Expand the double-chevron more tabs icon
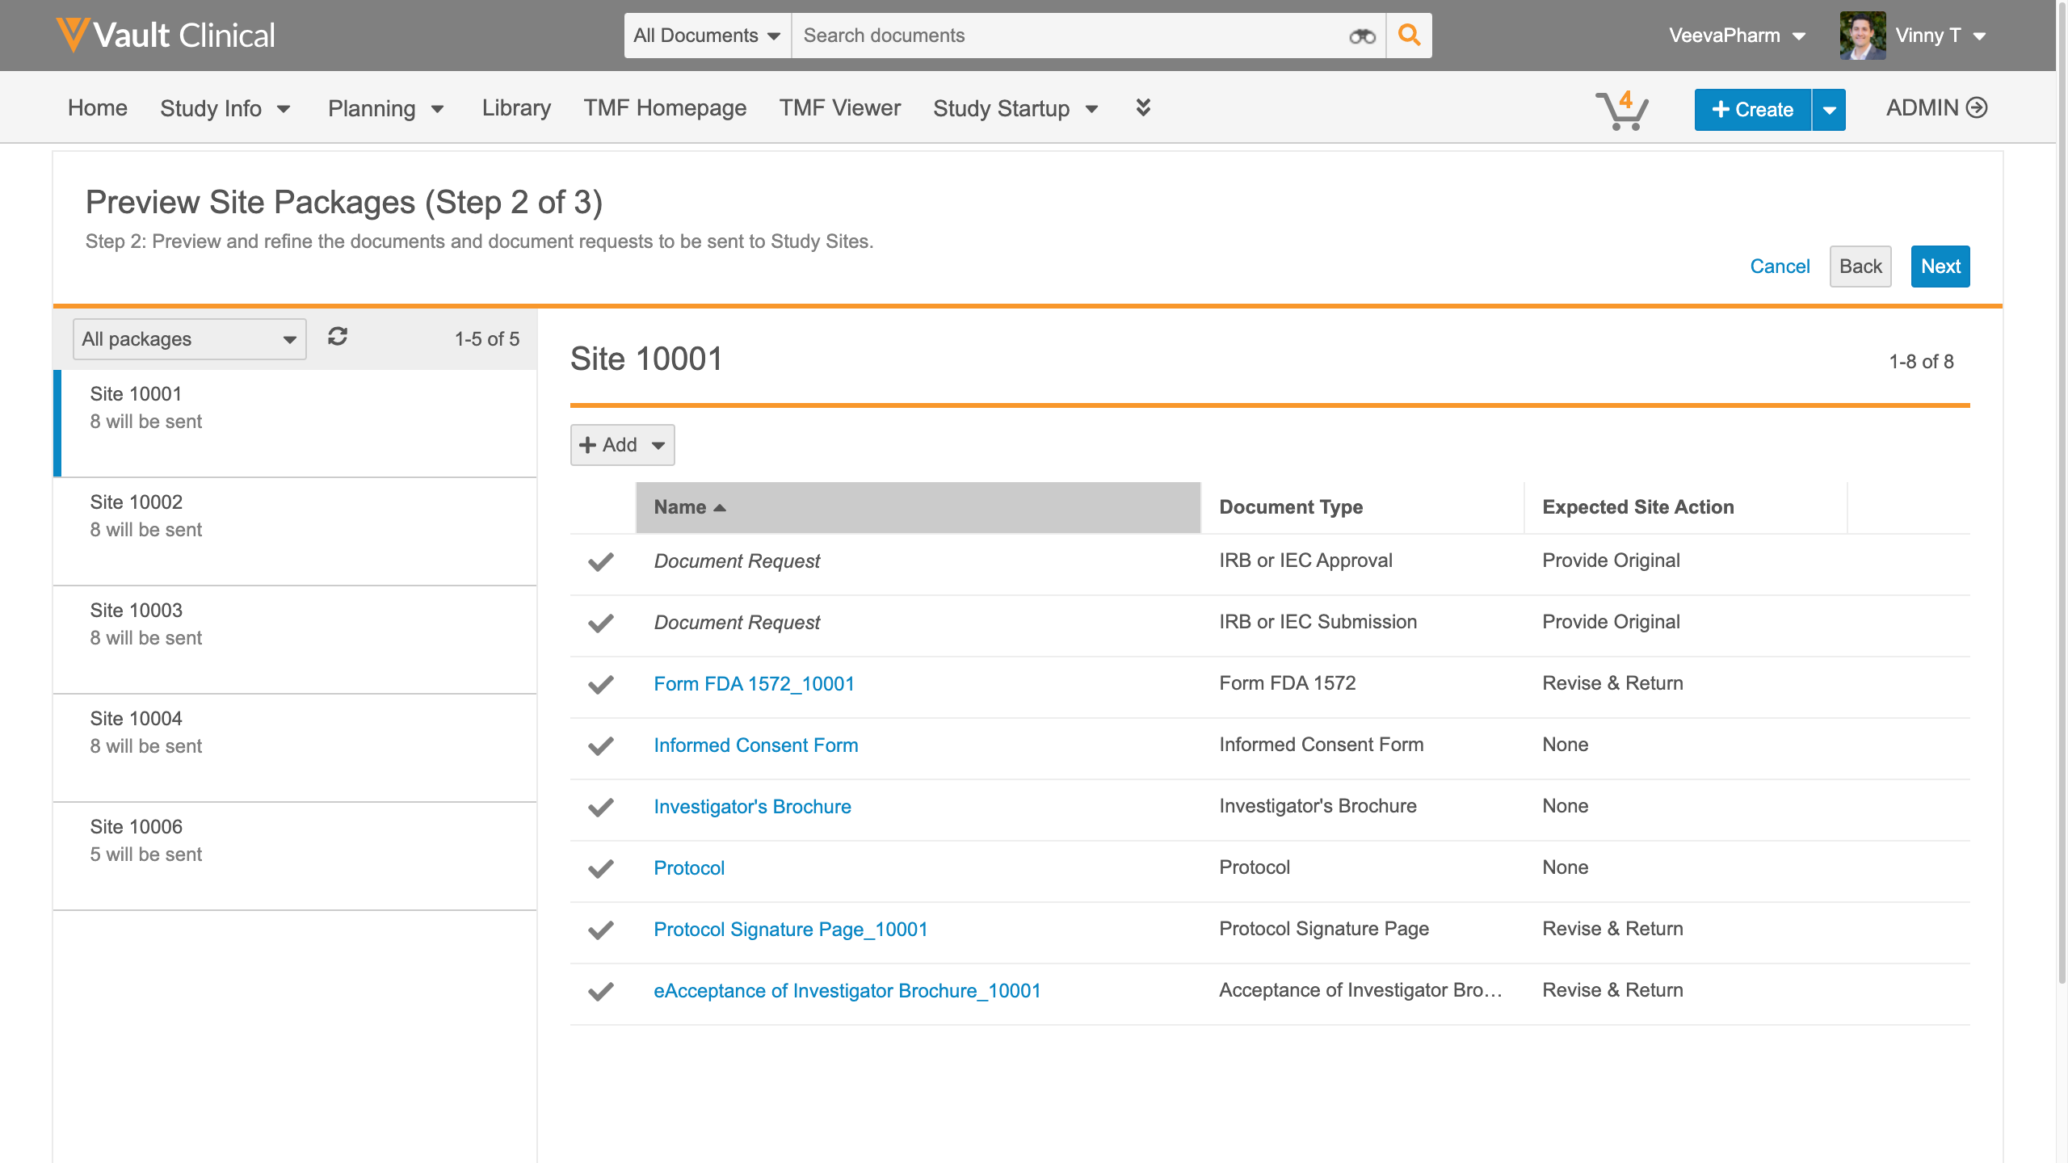Viewport: 2068px width, 1163px height. coord(1143,107)
